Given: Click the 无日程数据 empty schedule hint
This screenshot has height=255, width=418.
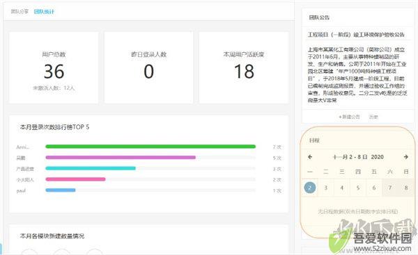Looking at the screenshot, I should (358, 211).
